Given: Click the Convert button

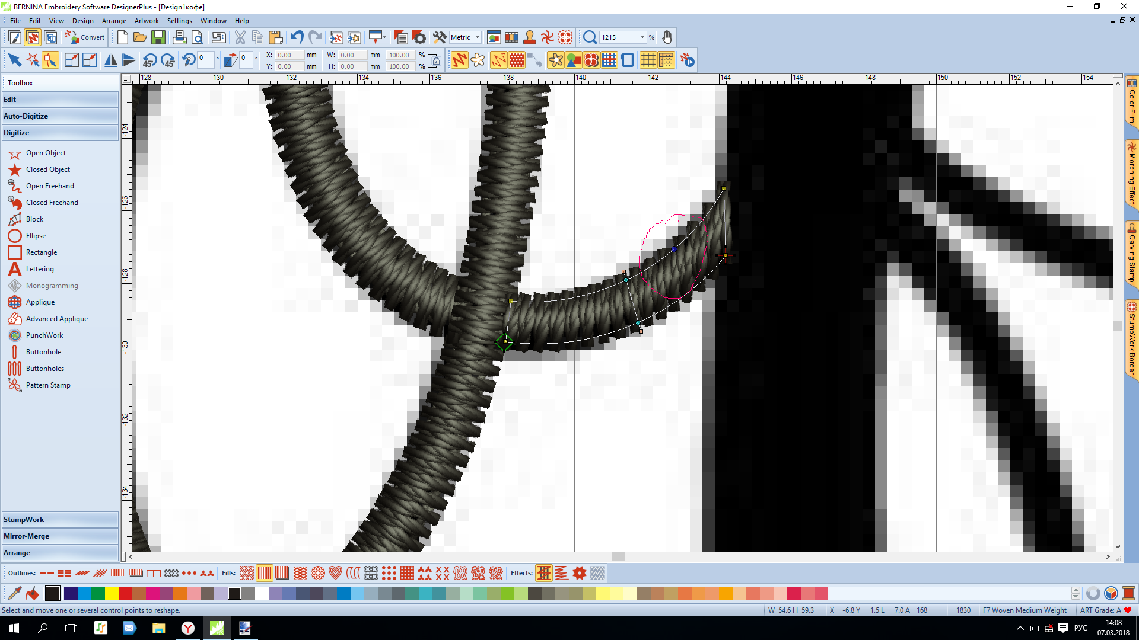Looking at the screenshot, I should click(85, 38).
